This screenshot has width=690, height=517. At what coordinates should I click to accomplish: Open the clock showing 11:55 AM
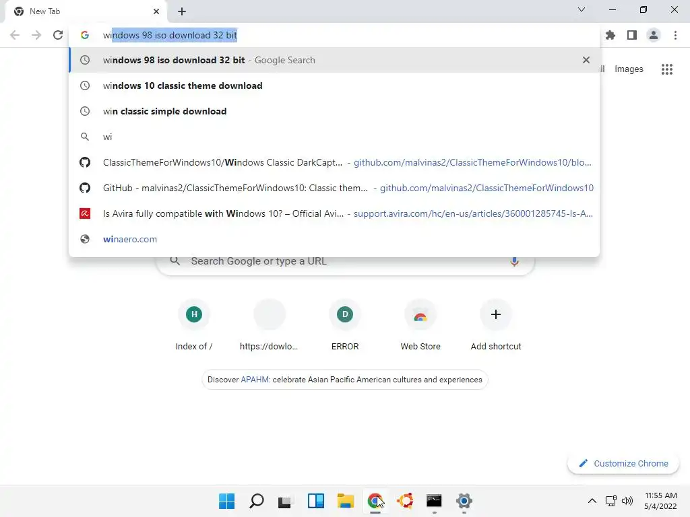(660, 501)
